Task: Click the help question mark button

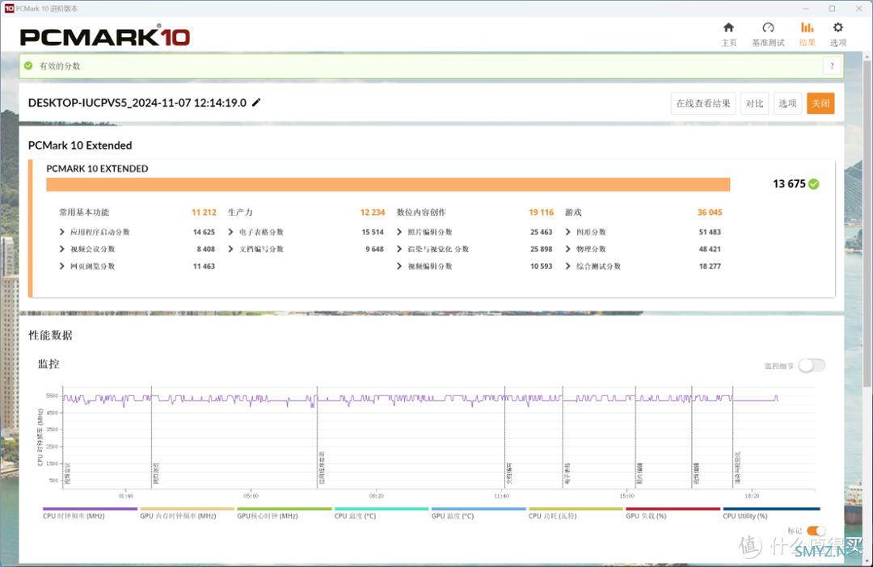Action: coord(832,65)
